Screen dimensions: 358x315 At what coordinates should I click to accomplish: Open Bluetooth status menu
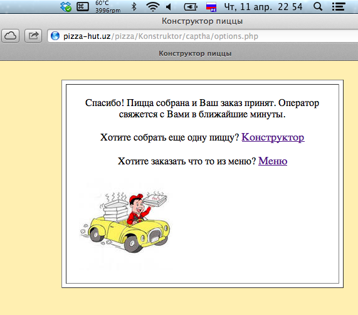click(x=134, y=7)
